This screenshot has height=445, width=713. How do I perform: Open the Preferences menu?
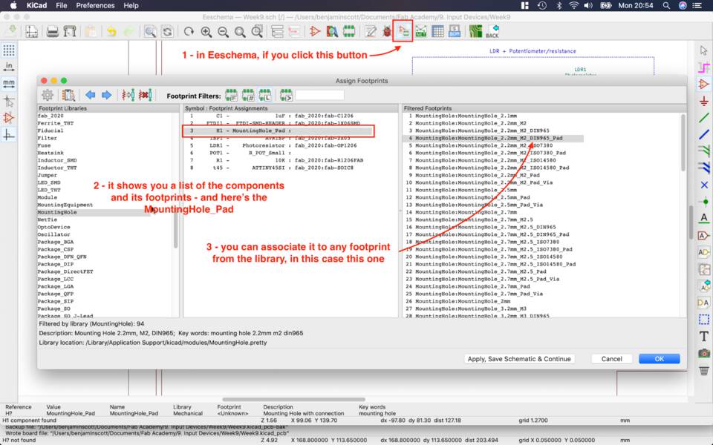point(95,5)
